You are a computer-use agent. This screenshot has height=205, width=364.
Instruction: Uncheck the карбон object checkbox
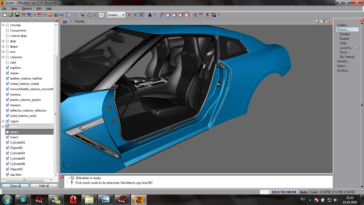coord(7,68)
